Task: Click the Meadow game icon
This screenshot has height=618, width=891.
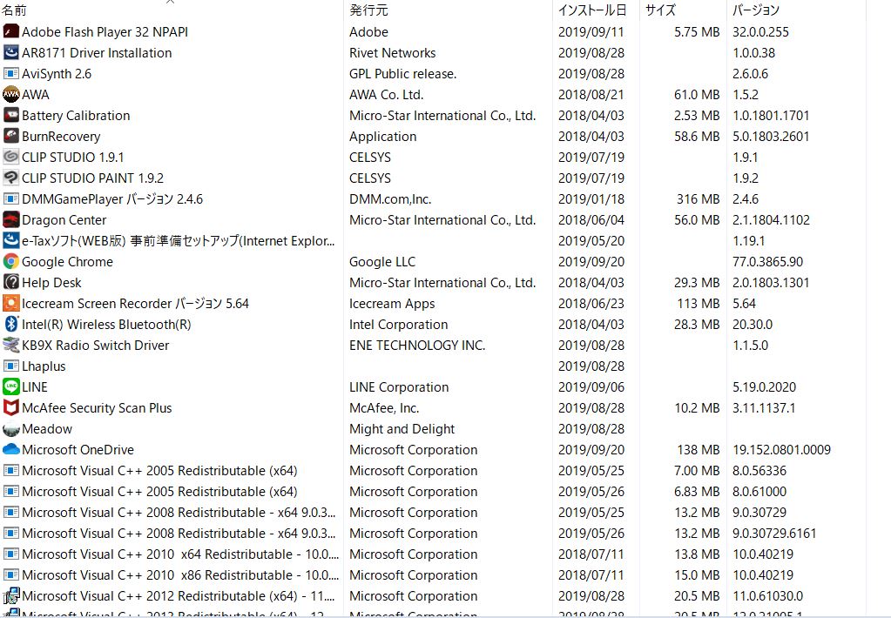Action: tap(11, 429)
